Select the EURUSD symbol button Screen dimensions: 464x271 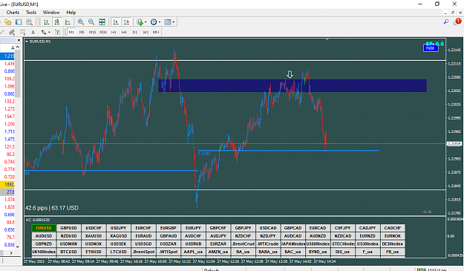(x=44, y=228)
